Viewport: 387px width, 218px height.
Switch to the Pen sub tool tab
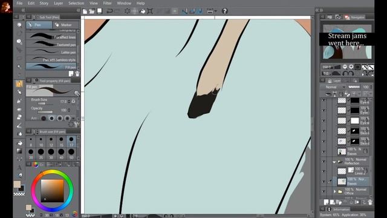click(x=39, y=25)
